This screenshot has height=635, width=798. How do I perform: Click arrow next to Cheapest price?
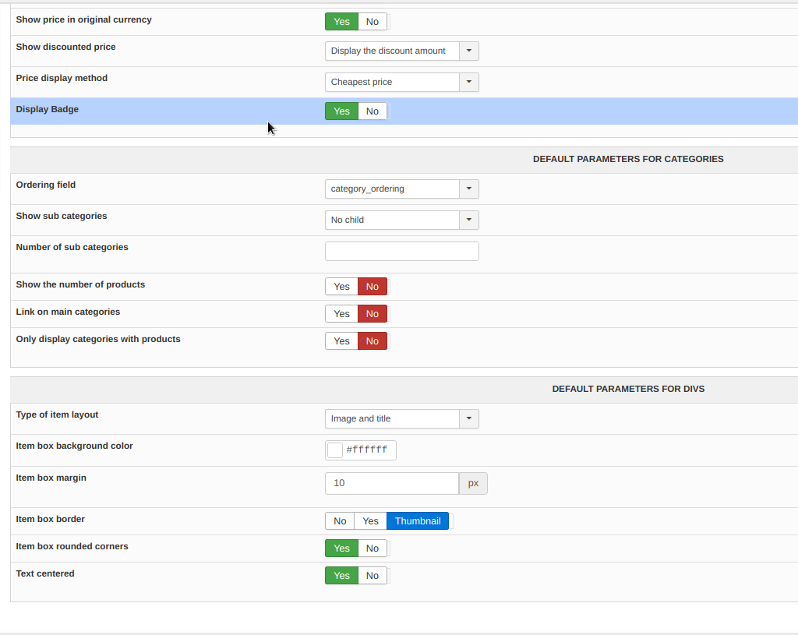coord(468,82)
